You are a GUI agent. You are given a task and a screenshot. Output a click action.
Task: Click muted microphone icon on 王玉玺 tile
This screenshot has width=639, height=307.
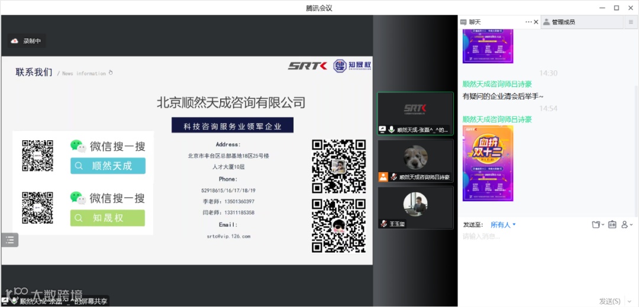[383, 224]
